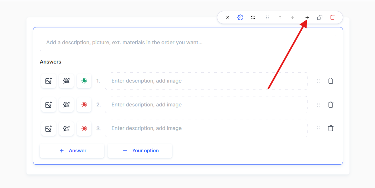This screenshot has height=188, width=375.
Task: Click the toolbar drag handle dots
Action: [267, 17]
